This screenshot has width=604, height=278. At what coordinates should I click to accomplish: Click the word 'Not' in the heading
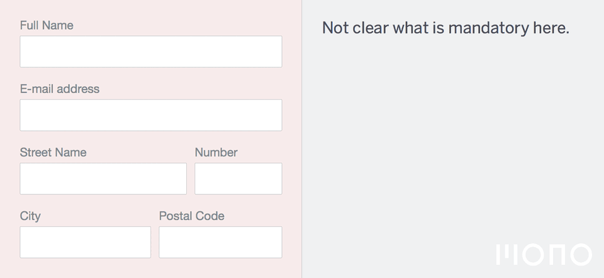(x=335, y=28)
